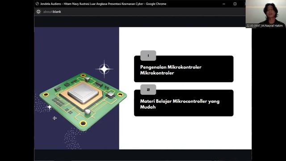Click the site information icon beside about:blank
The height and width of the screenshot is (161, 286).
pyautogui.click(x=38, y=12)
